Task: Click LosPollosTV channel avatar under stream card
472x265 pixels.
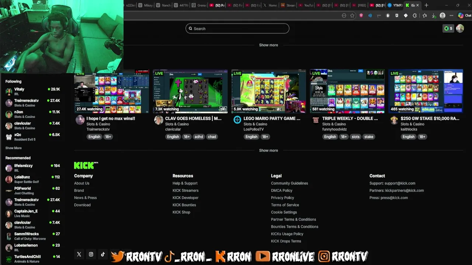Action: [x=237, y=120]
